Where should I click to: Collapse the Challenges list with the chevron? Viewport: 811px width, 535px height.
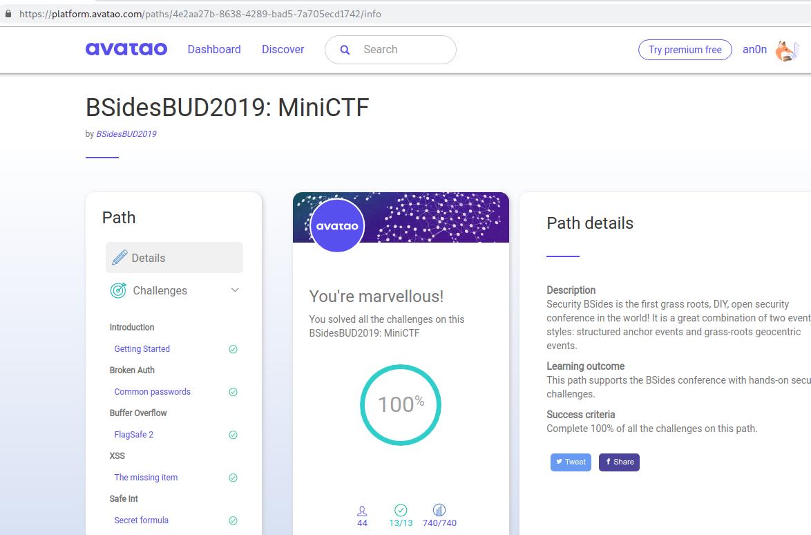(x=235, y=290)
